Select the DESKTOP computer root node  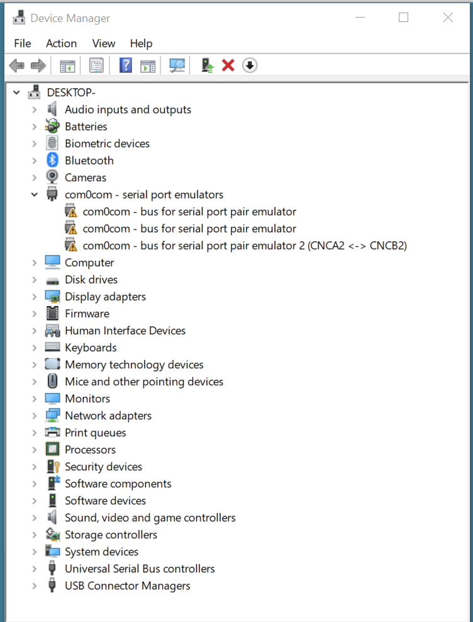pyautogui.click(x=70, y=93)
